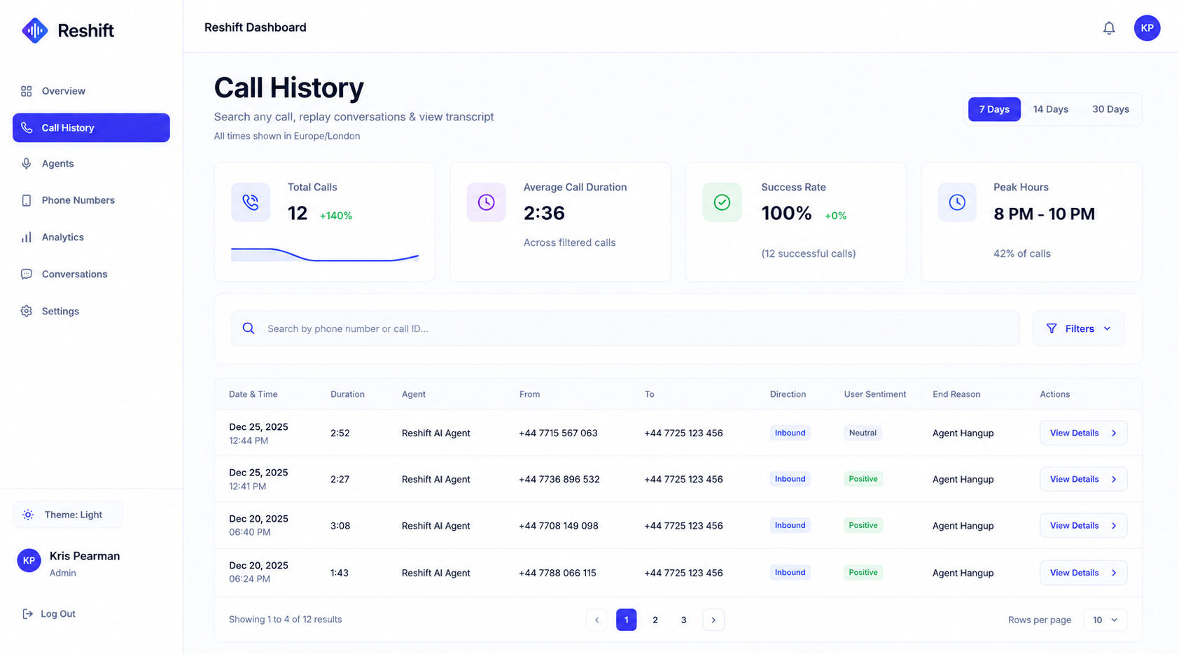The image size is (1179, 654).
Task: Open the Analytics menu item
Action: (91, 237)
